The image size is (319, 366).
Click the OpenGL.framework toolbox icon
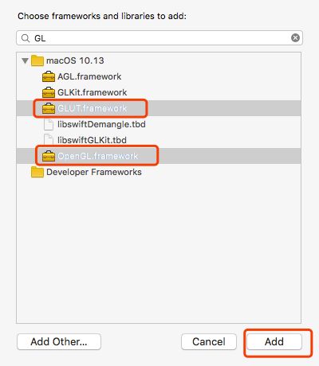click(49, 156)
